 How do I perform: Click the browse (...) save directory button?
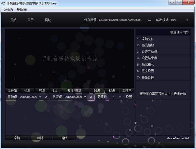(x=149, y=20)
